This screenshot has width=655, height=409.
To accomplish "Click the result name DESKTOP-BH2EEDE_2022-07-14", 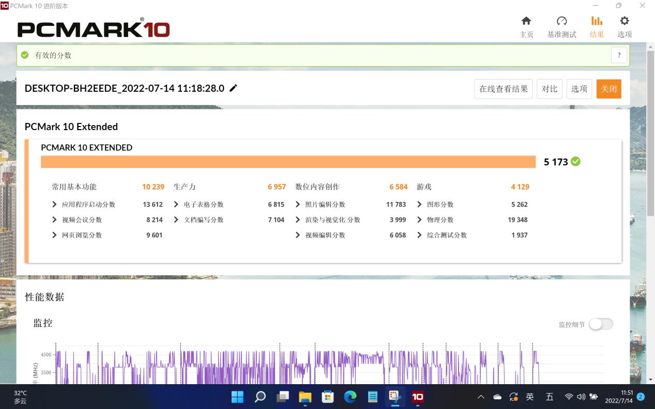I will (x=125, y=88).
